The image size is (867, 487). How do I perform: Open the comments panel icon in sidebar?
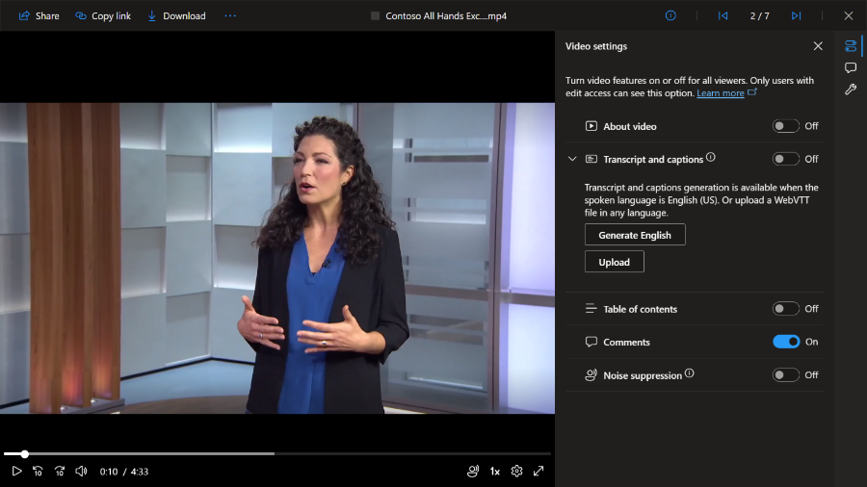[851, 67]
